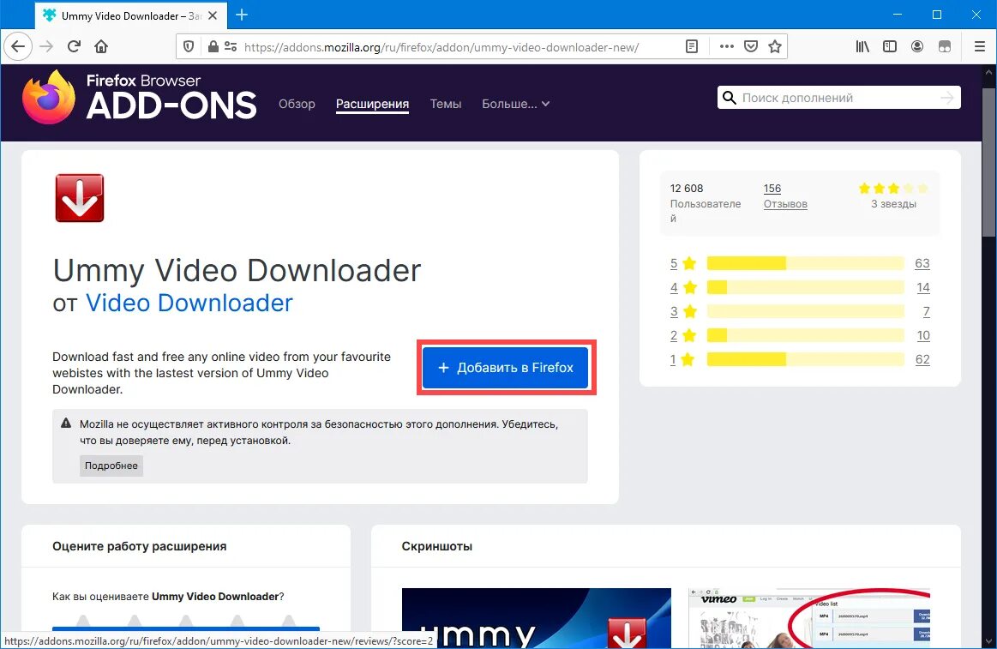The image size is (997, 649).
Task: Click the Firefox Browser Add-ons logo
Action: tap(139, 97)
